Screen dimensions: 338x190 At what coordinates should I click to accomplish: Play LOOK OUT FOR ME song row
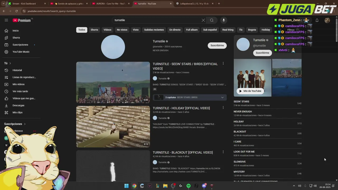(x=267, y=154)
